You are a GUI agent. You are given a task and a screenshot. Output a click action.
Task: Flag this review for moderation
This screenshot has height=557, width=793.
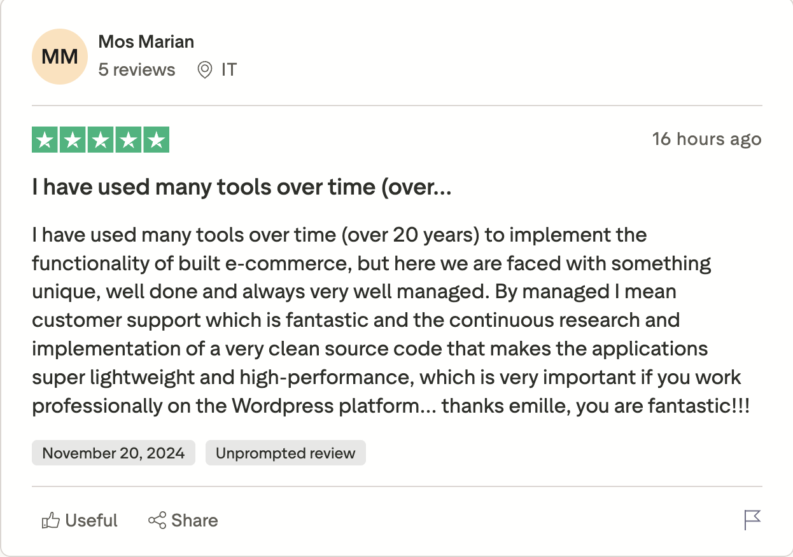[x=753, y=520]
